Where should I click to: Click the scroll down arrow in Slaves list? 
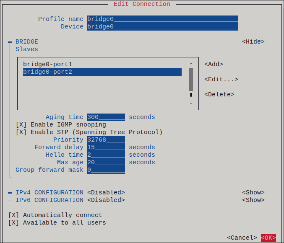(191, 102)
